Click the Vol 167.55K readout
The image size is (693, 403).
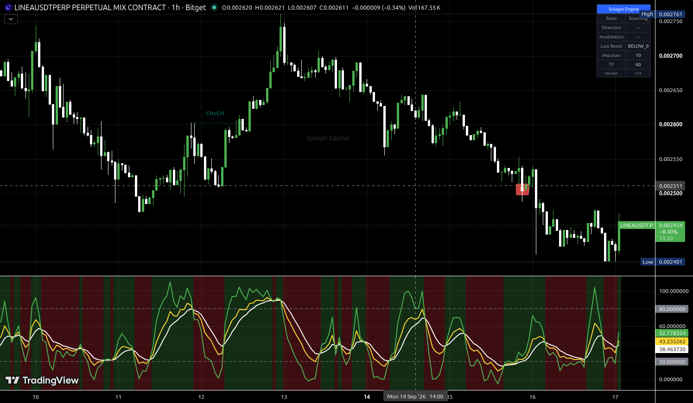click(x=424, y=7)
